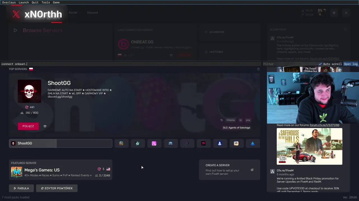359x201 pixels.
Task: Select the green swirl server icon
Action: click(137, 143)
